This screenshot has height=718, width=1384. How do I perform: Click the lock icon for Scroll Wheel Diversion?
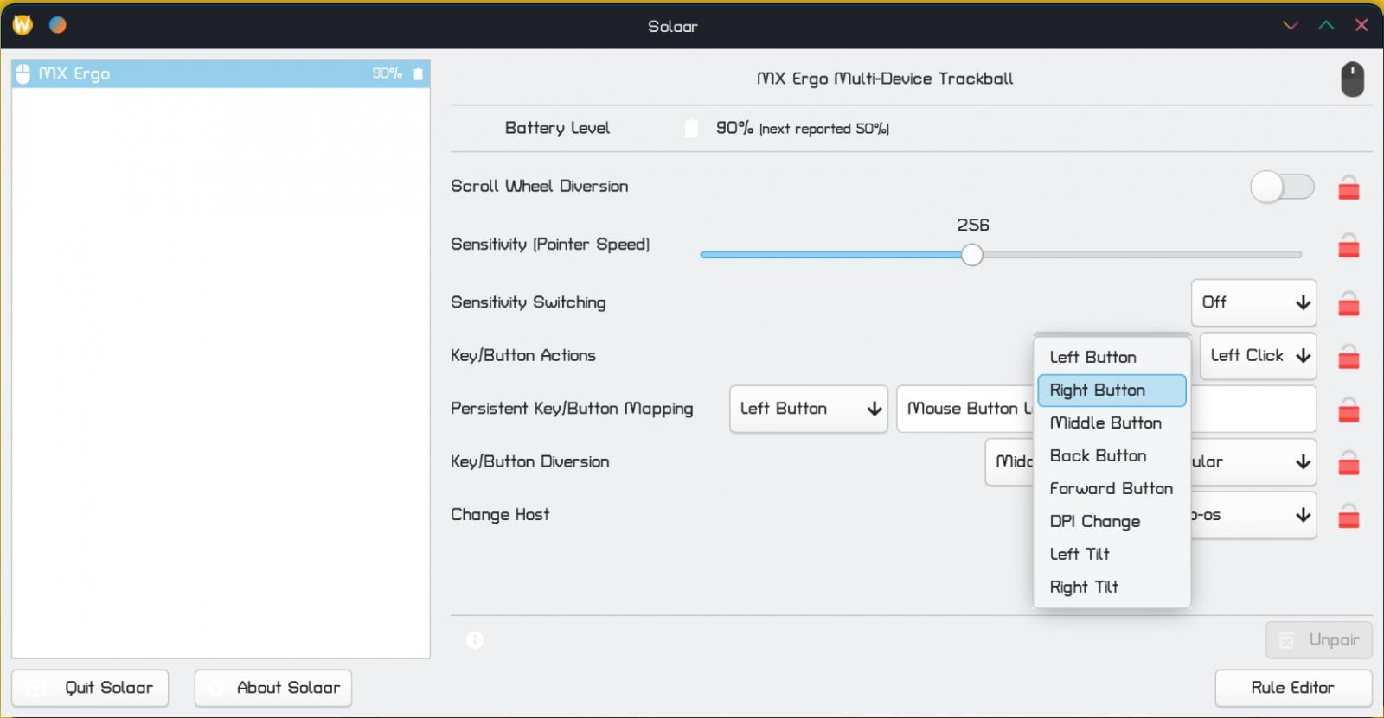tap(1348, 187)
